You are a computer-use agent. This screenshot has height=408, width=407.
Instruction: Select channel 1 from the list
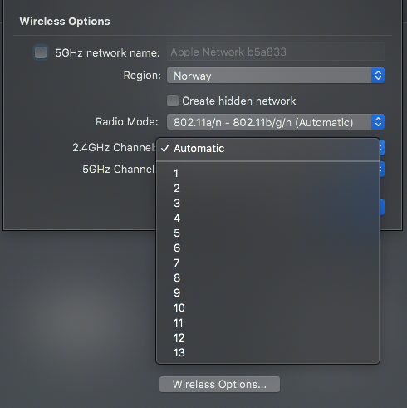(267, 174)
